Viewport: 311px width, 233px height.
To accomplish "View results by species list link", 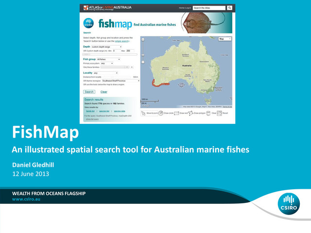I will [x=104, y=111].
